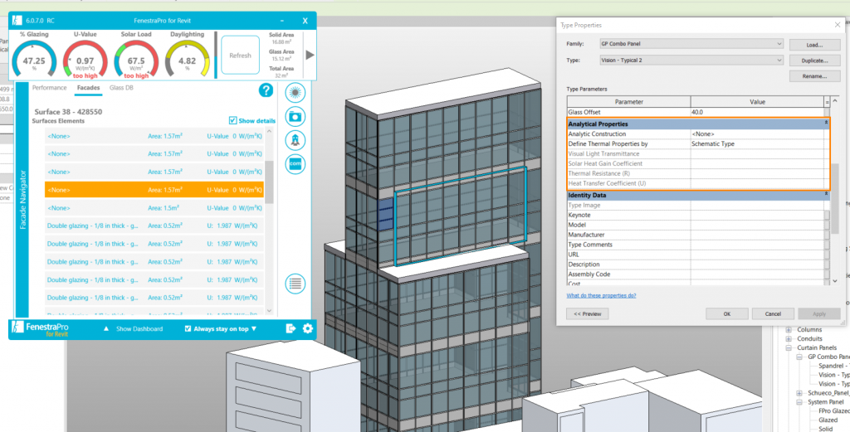Click the white up-triangle next to Show Dashboard
This screenshot has height=432, width=850.
(106, 328)
